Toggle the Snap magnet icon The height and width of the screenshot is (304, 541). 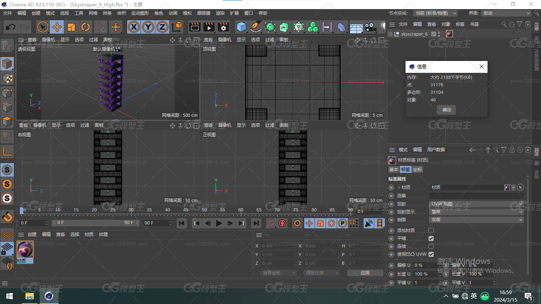[7, 216]
